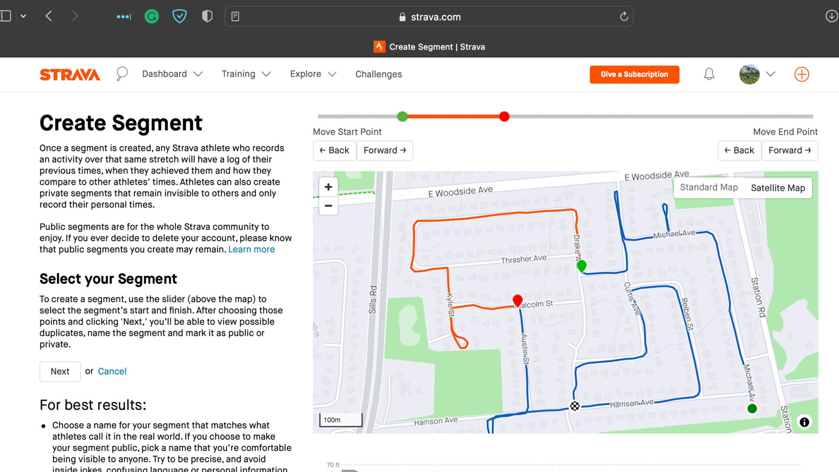Click the Cancel link
Viewport: 839px width, 472px height.
(x=112, y=371)
